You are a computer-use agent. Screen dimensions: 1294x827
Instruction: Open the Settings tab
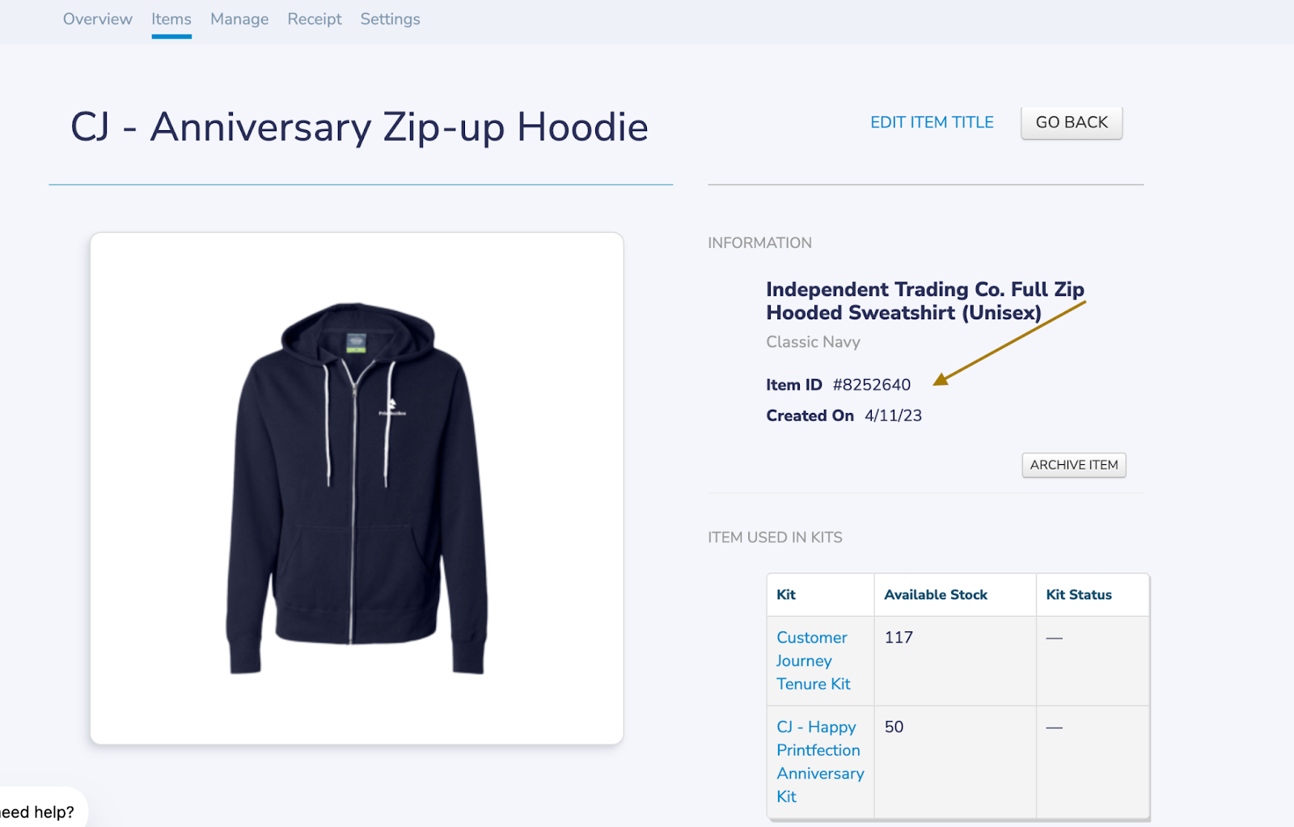(x=390, y=19)
